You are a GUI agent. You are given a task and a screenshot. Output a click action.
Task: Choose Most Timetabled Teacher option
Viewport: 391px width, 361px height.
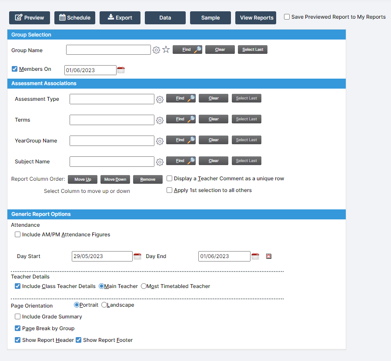click(144, 286)
